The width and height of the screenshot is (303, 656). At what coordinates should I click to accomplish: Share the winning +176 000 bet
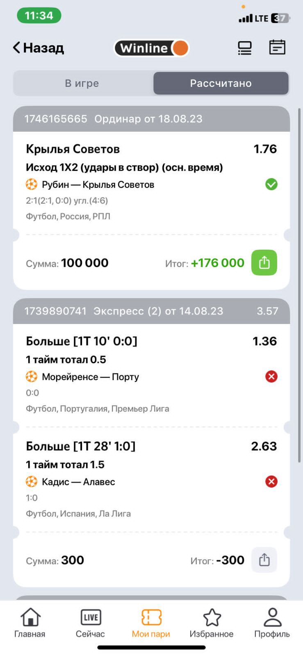(x=264, y=262)
